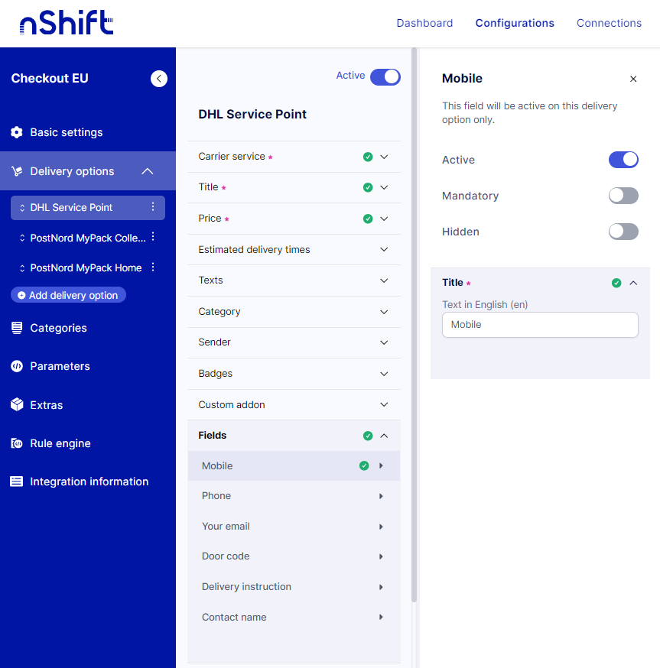
Task: Click the Text in English title input
Action: pos(540,325)
